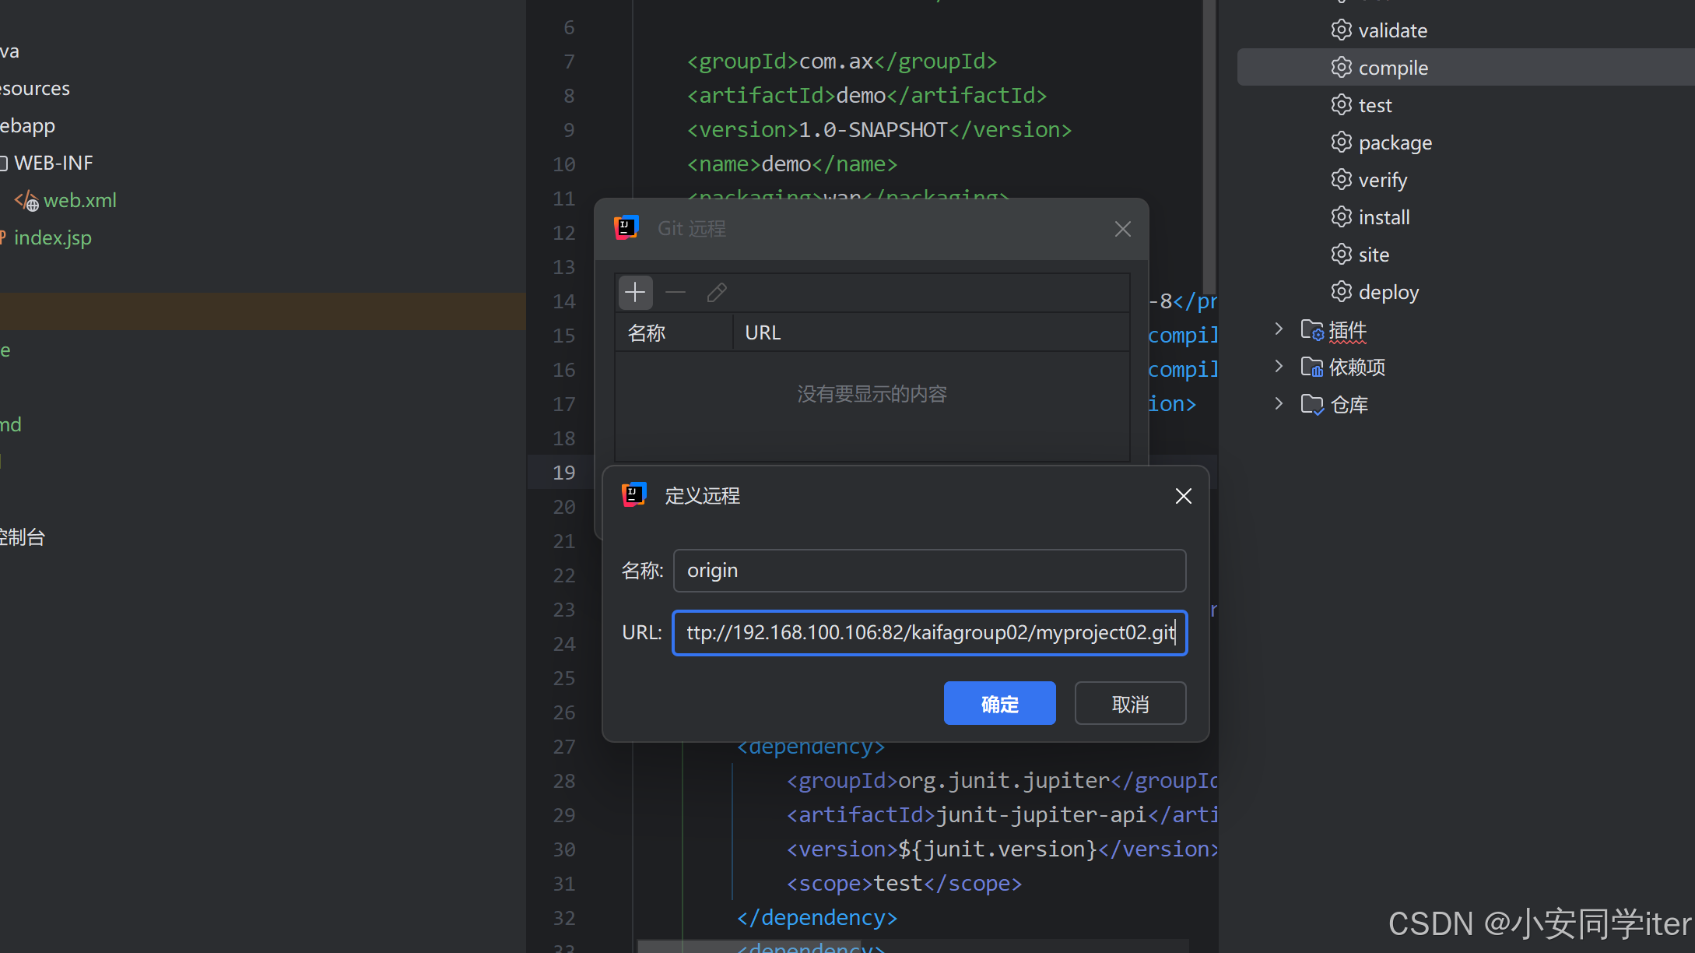
Task: Close the 定义远程 dialog
Action: 1183,496
